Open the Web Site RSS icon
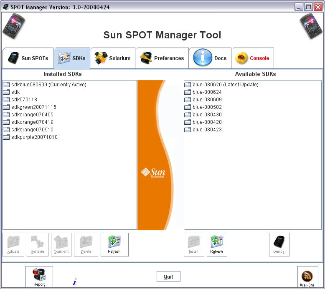This screenshot has height=289, width=325. coord(307,277)
